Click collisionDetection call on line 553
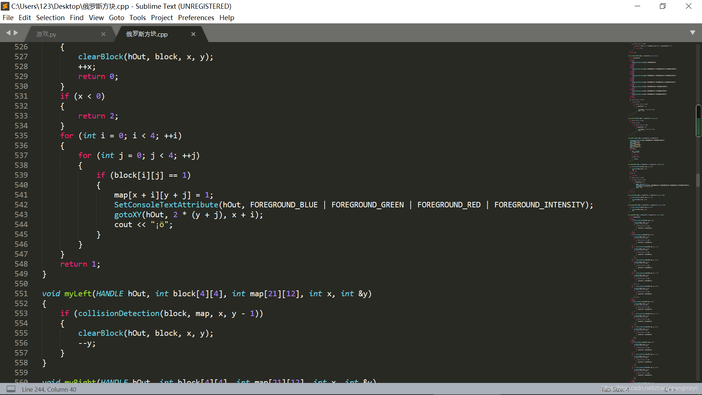Screen dimensions: 702x395 coord(119,313)
